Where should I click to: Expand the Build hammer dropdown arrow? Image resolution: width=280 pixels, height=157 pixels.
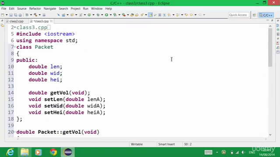click(40, 15)
